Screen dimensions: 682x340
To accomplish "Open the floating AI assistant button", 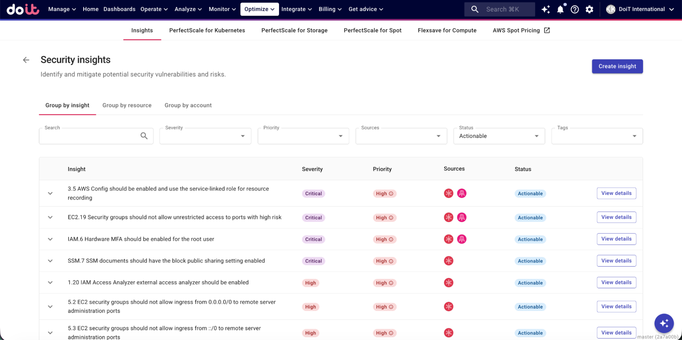I will pos(664,323).
